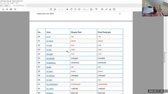Click the print file icon
168x94 pixels.
[11, 9]
